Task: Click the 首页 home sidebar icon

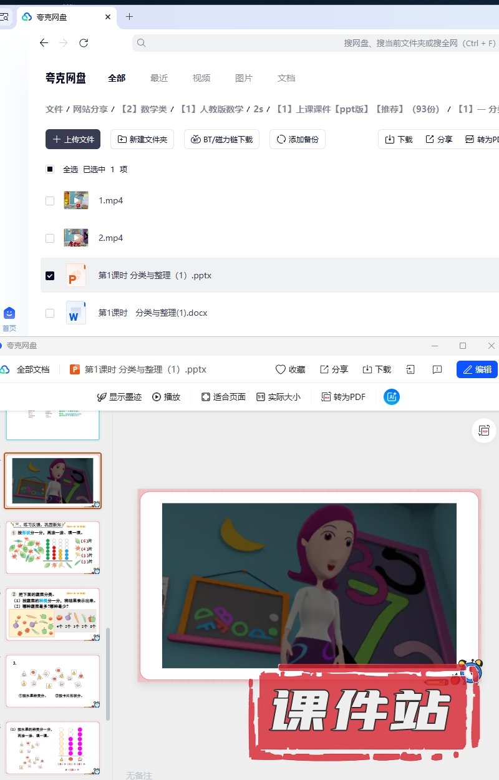Action: point(9,318)
